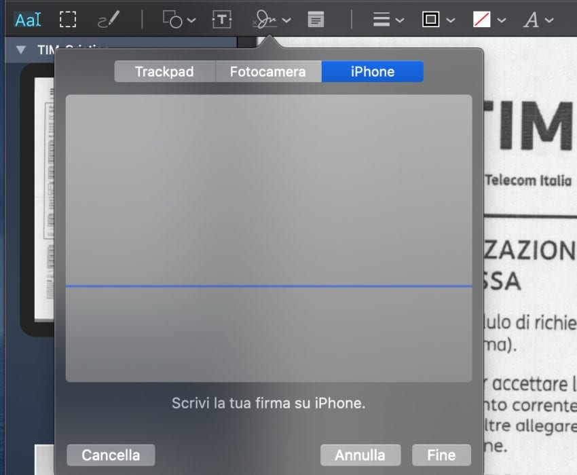Image resolution: width=577 pixels, height=475 pixels.
Task: Select the Text Selection tool
Action: 27,18
